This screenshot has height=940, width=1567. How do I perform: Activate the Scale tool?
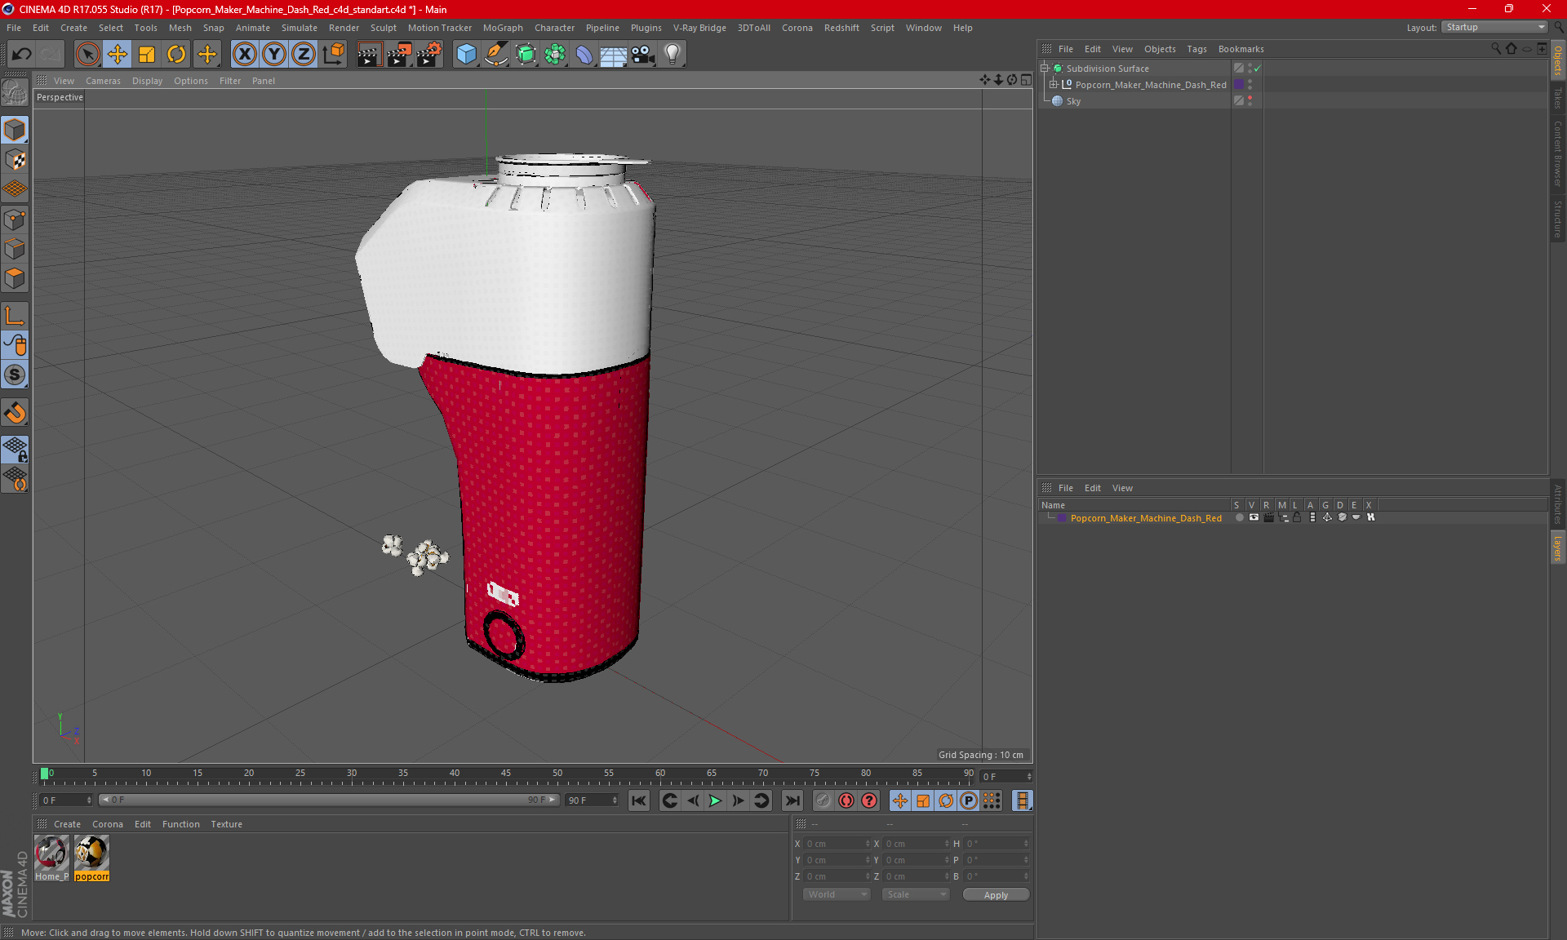pos(147,55)
